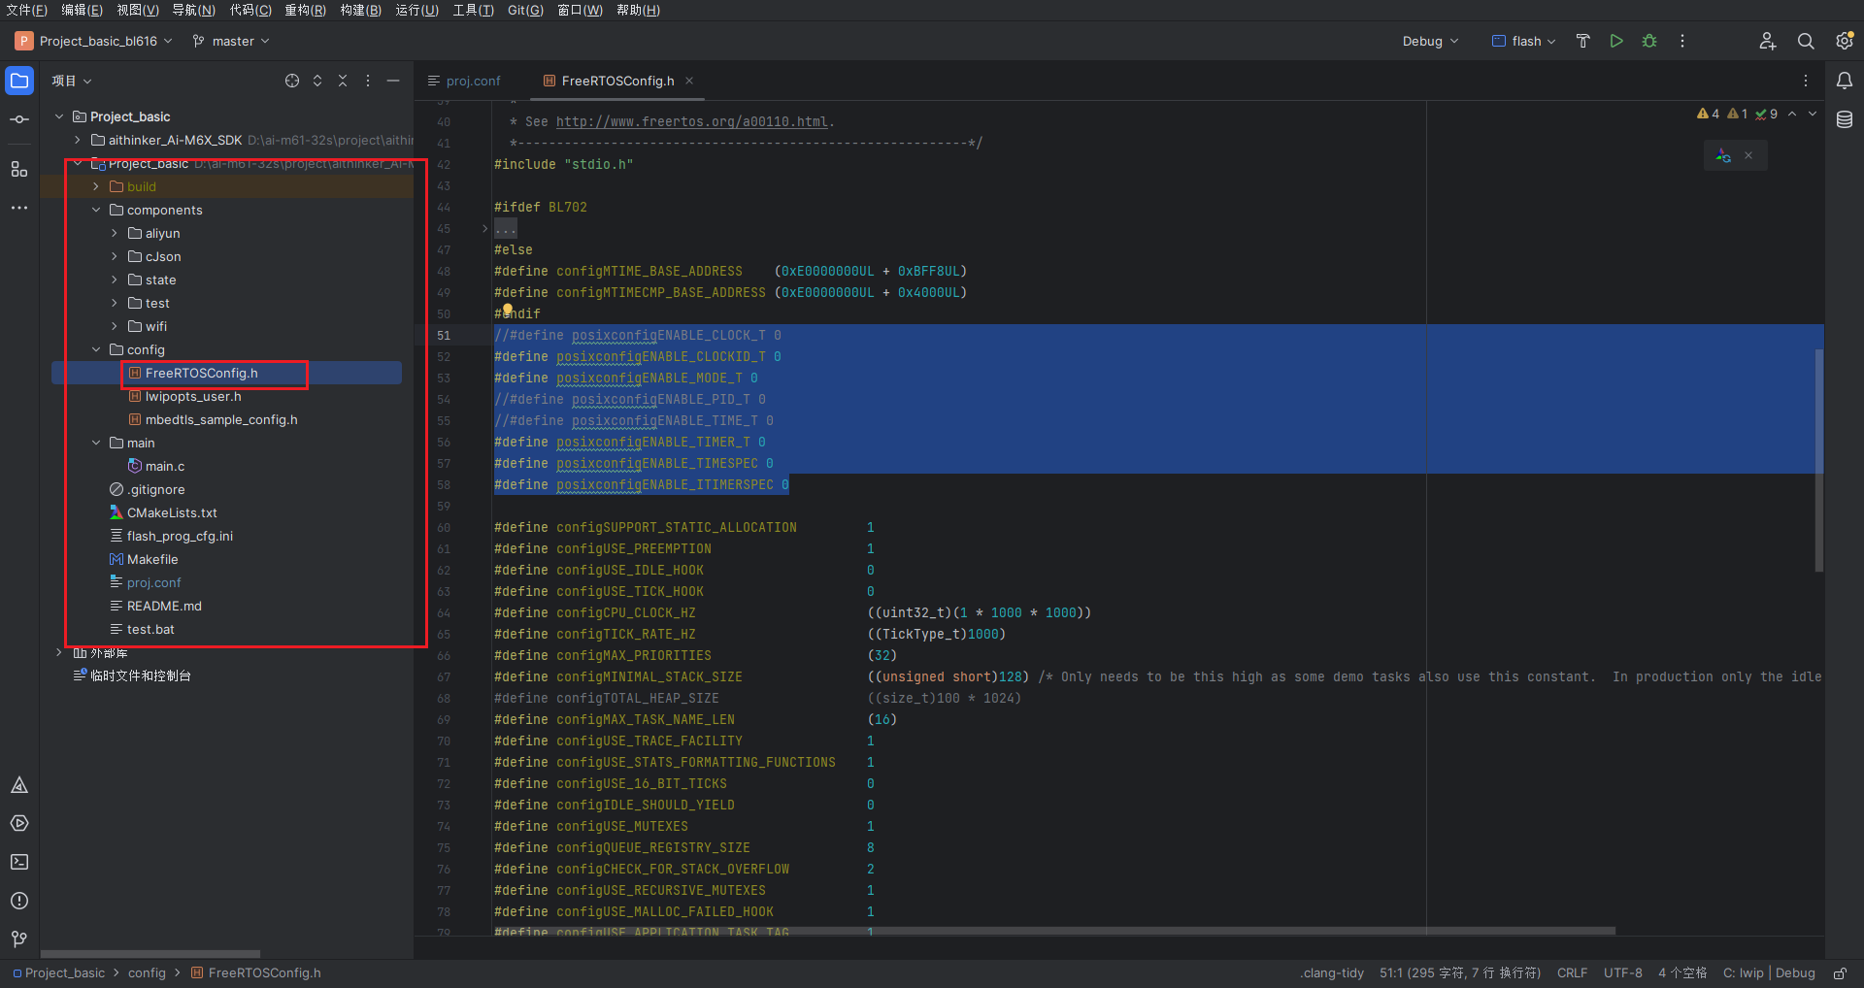The height and width of the screenshot is (988, 1864).
Task: Collapse all project tree items
Action: pos(343,81)
